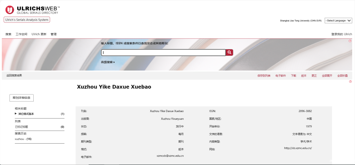Open the 工作空间 menu

(21, 34)
